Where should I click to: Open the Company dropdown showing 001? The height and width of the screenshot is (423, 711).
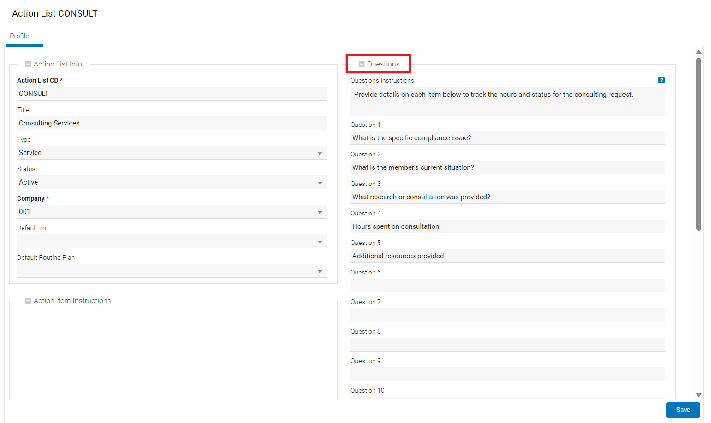(172, 212)
